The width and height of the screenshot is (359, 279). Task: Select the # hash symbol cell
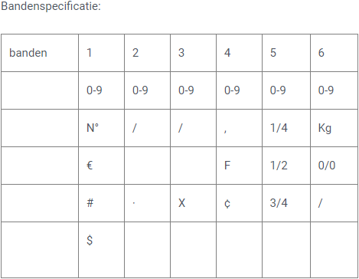(101, 203)
